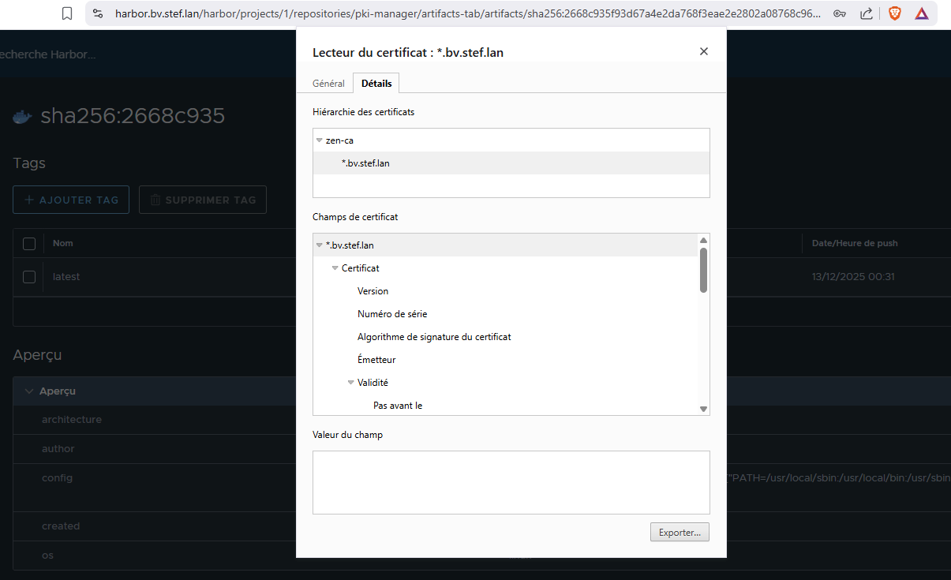Select the Détails tab

(376, 83)
